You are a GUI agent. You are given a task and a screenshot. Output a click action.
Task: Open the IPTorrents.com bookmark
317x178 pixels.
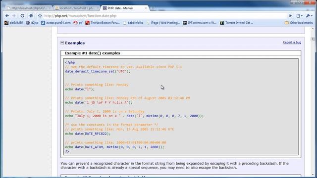200,23
